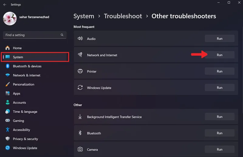Navigate to Troubleshoot in the breadcrumb

point(123,16)
